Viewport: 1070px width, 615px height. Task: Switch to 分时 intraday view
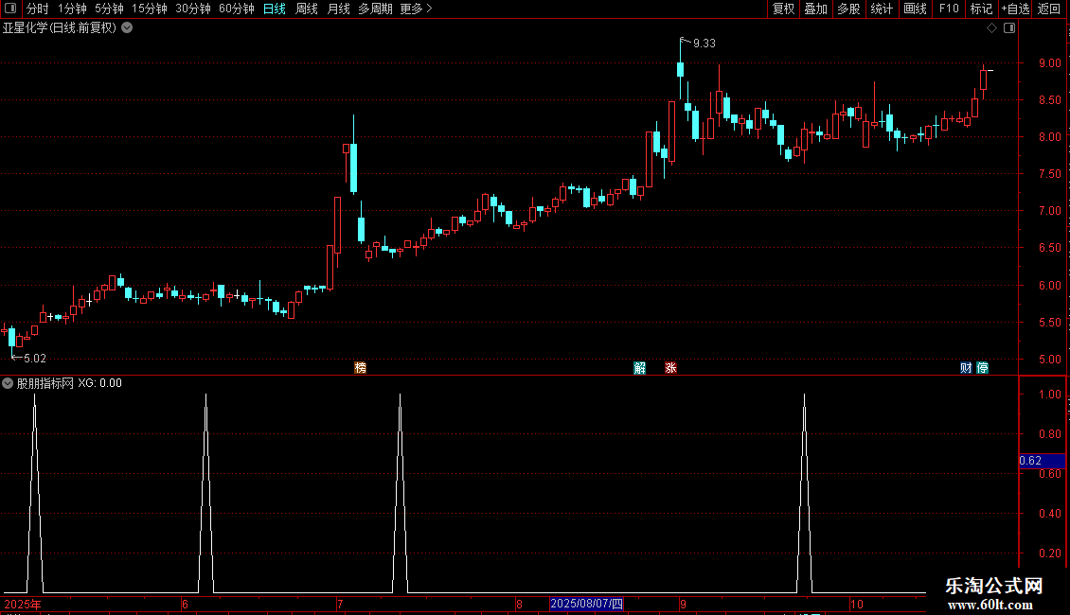[x=38, y=9]
